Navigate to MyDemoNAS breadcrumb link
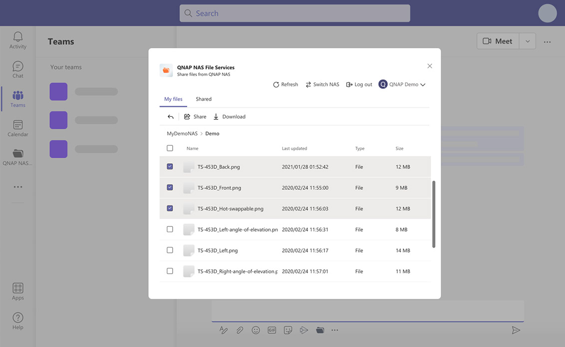 (x=182, y=134)
